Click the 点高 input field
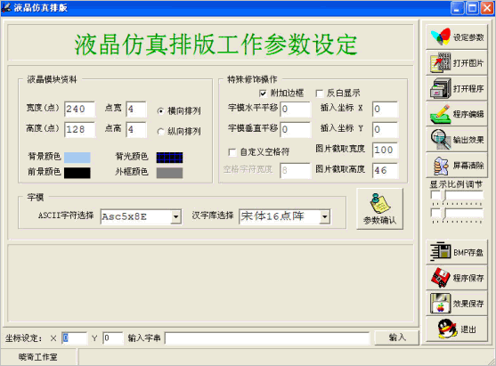496x366 pixels. coord(136,130)
